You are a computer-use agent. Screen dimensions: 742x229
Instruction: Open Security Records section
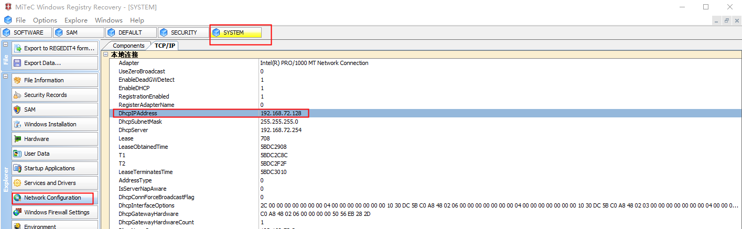(x=55, y=95)
